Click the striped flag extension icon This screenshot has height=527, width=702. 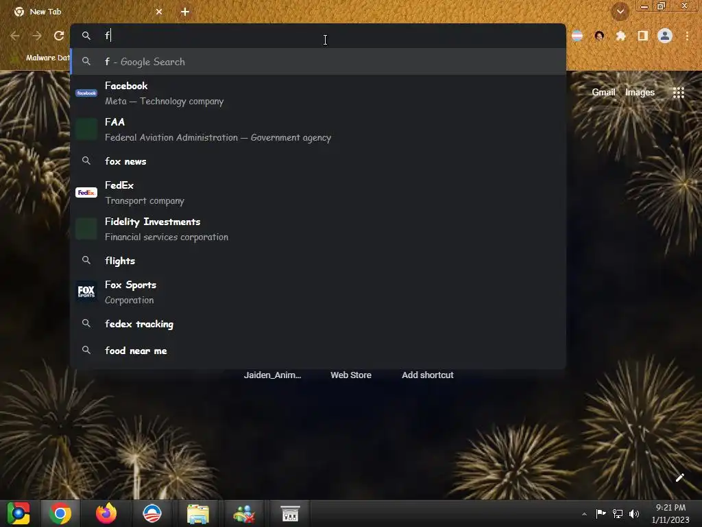pyautogui.click(x=577, y=36)
